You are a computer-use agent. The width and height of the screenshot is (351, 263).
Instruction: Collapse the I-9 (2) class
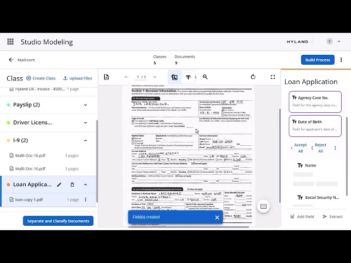click(86, 140)
